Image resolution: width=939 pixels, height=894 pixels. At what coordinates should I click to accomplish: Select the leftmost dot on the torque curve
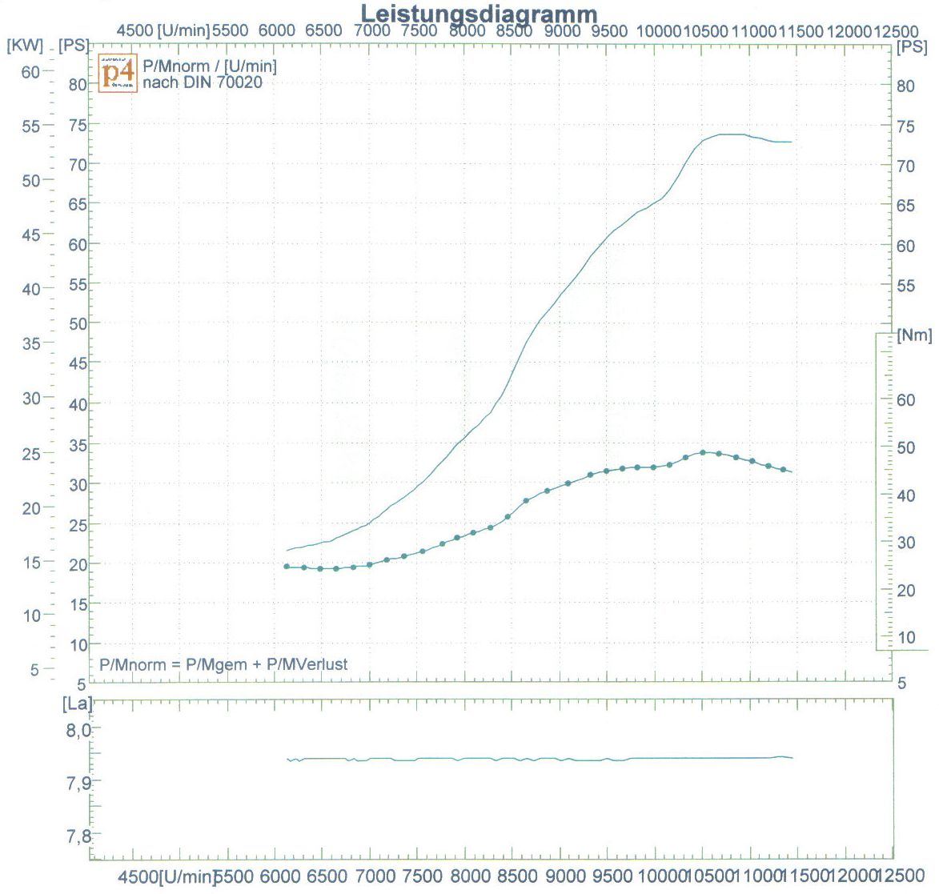point(287,566)
